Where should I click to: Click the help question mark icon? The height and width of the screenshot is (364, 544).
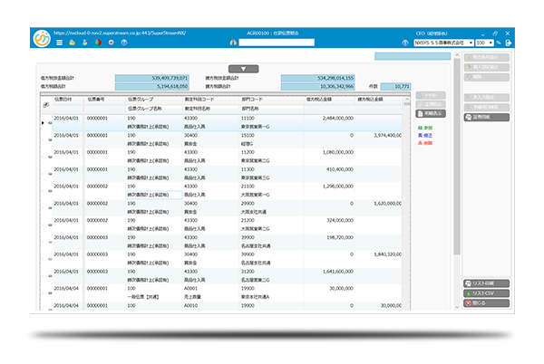pyautogui.click(x=122, y=43)
